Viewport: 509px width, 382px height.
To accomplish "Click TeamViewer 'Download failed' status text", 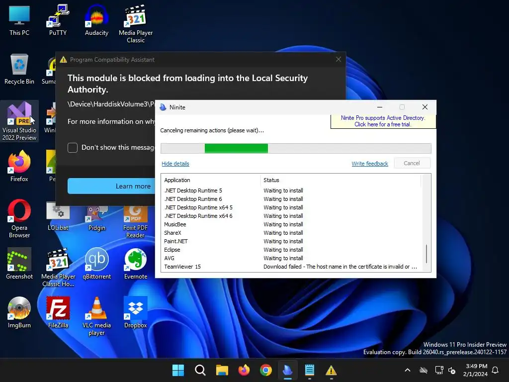I will pos(340,267).
